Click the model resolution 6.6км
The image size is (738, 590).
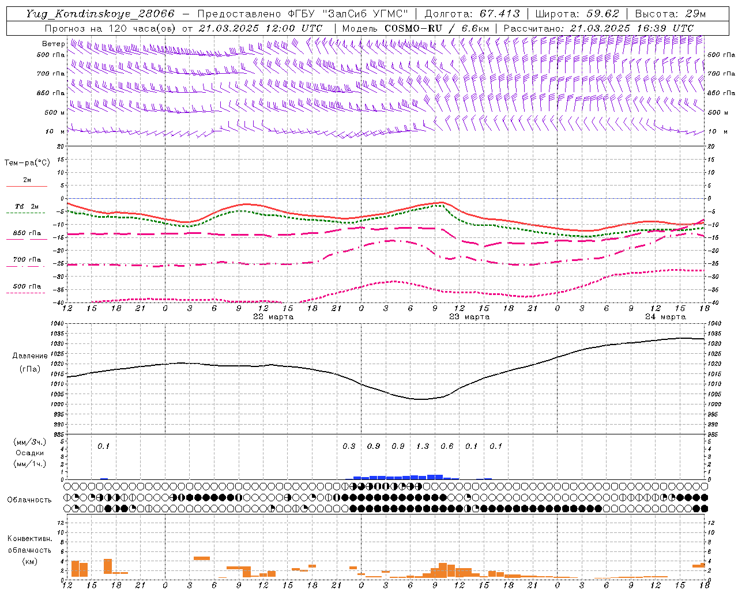[476, 28]
